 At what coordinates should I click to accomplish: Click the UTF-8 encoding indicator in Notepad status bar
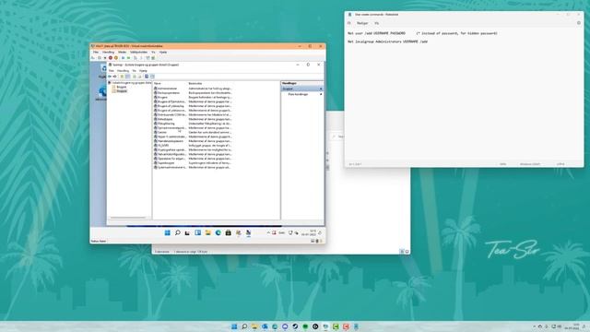click(560, 164)
